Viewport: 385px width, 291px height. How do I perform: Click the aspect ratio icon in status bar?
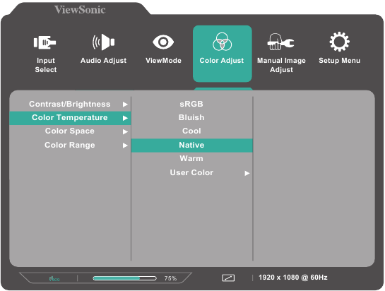click(x=228, y=278)
